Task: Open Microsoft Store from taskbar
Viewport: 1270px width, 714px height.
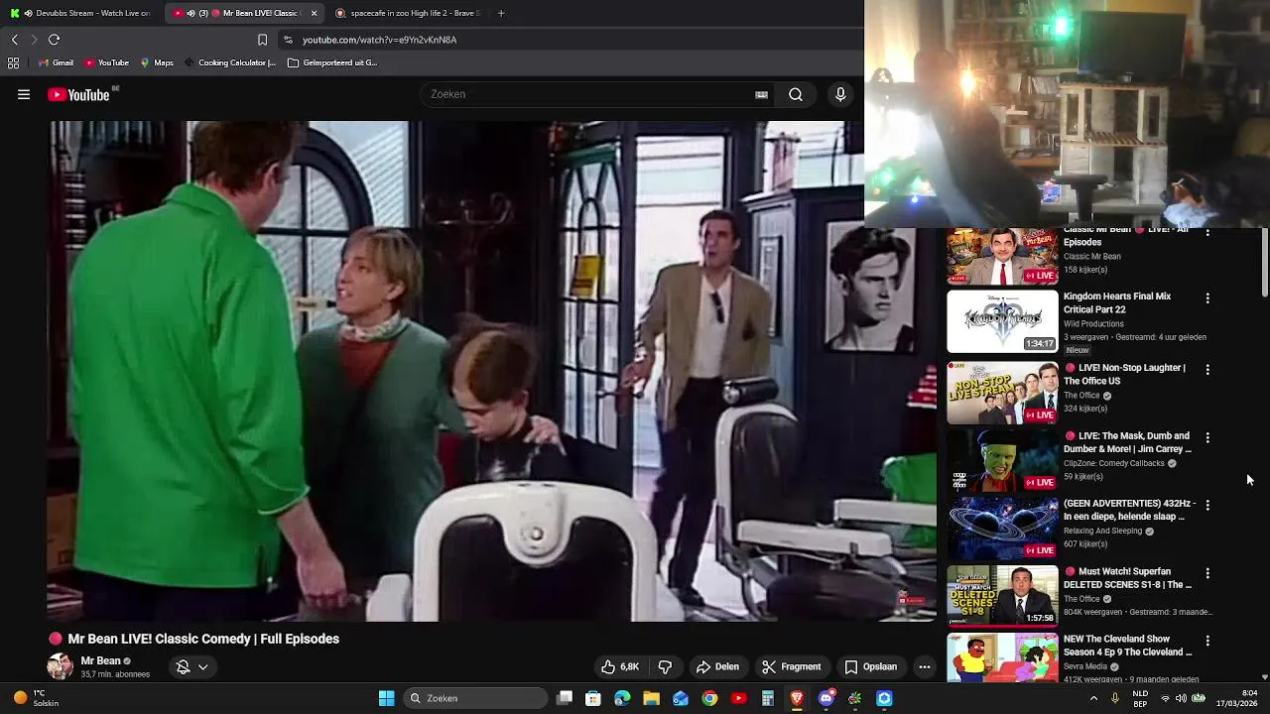Action: (x=593, y=698)
